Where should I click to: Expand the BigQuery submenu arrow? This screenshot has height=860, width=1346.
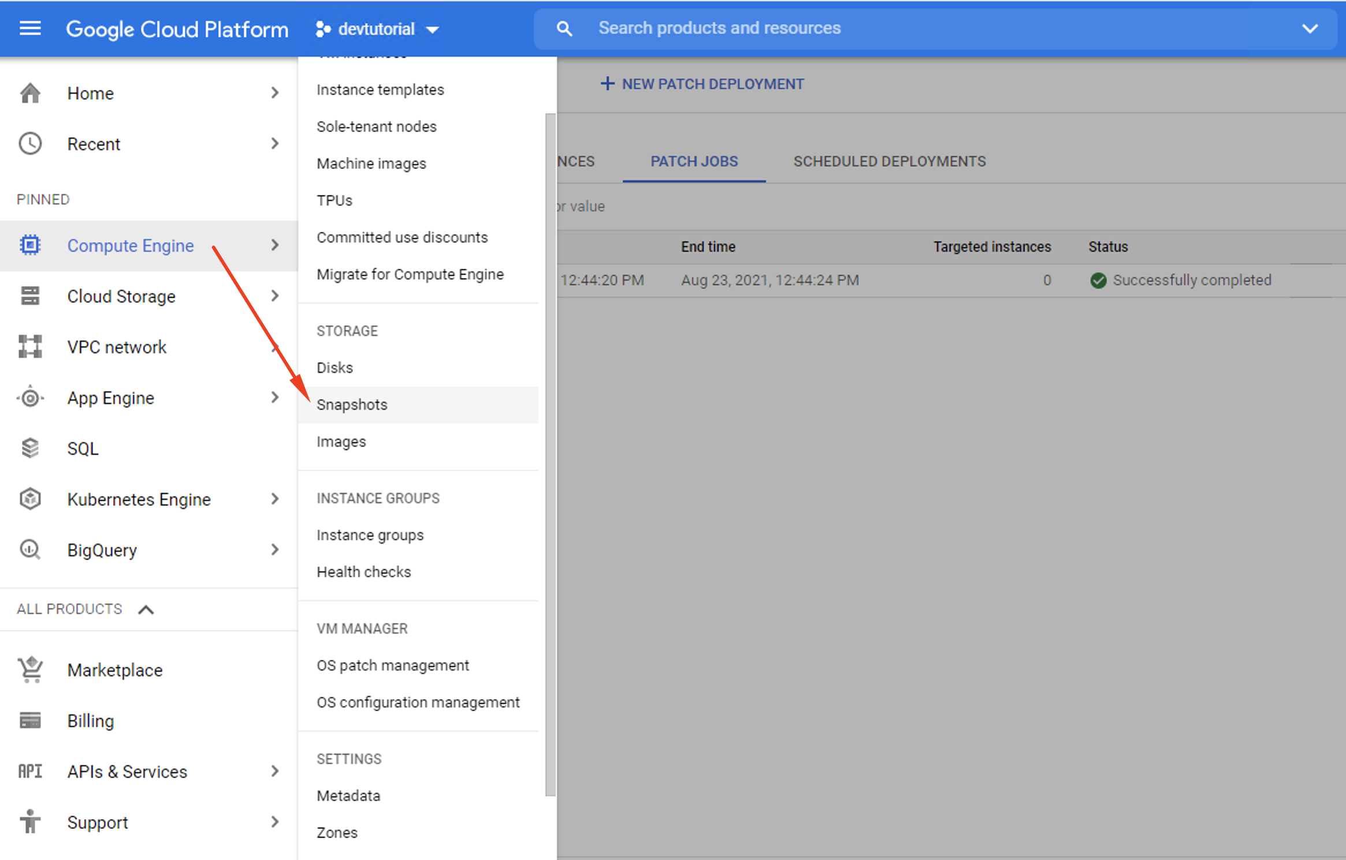[x=275, y=550]
